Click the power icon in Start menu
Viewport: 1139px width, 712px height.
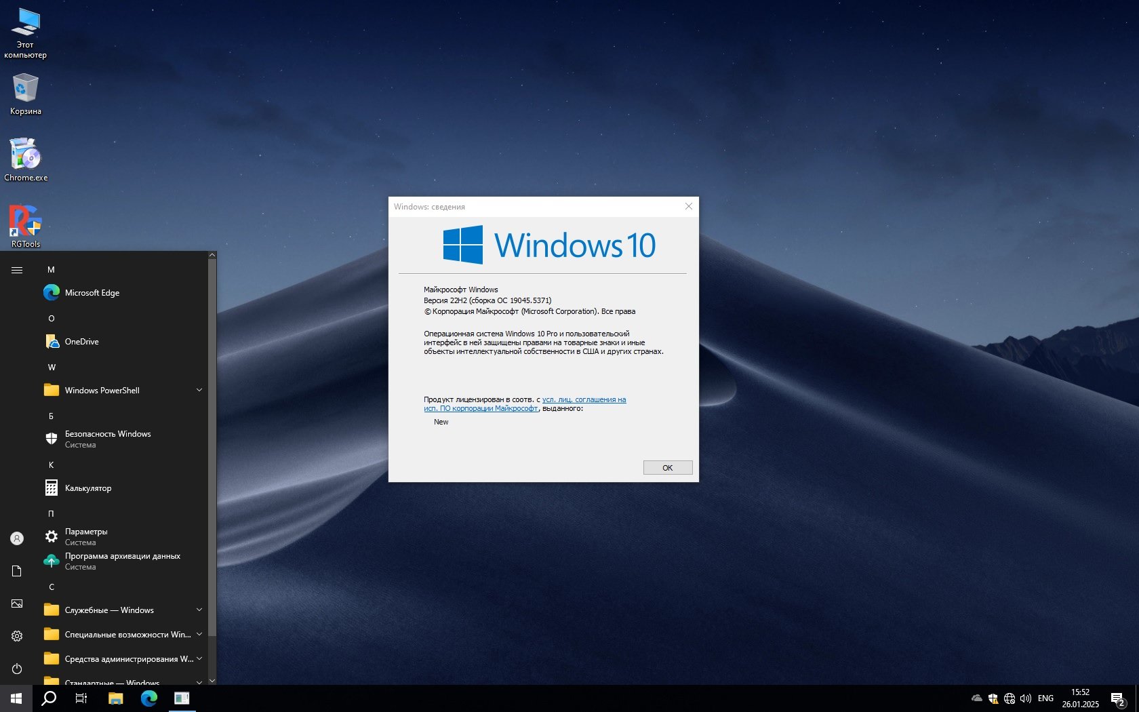[17, 669]
